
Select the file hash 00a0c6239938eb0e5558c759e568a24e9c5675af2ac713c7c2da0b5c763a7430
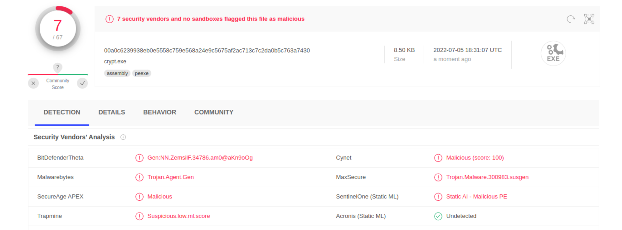[x=207, y=50]
